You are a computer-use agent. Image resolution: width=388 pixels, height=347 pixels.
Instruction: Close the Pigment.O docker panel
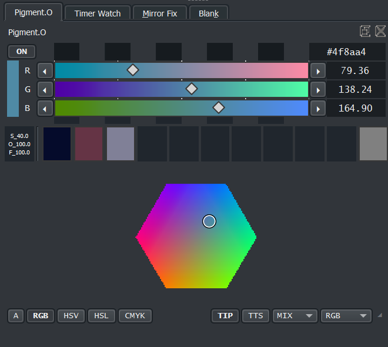(x=380, y=32)
